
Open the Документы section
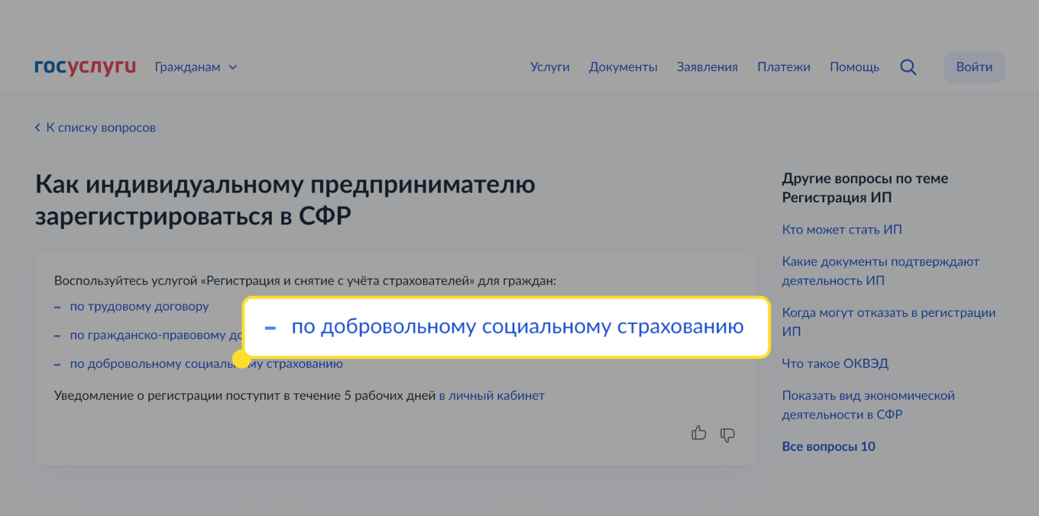[623, 67]
